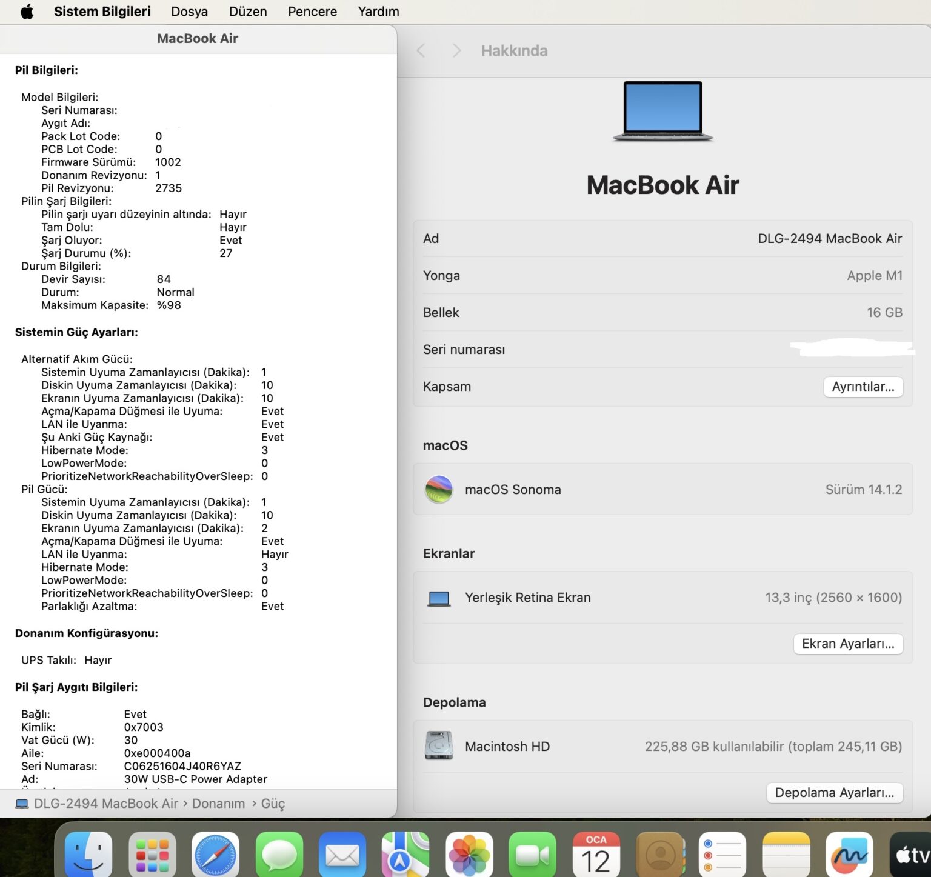This screenshot has width=931, height=877.
Task: Click the Maksimum Kapasite %98 value
Action: pos(169,305)
